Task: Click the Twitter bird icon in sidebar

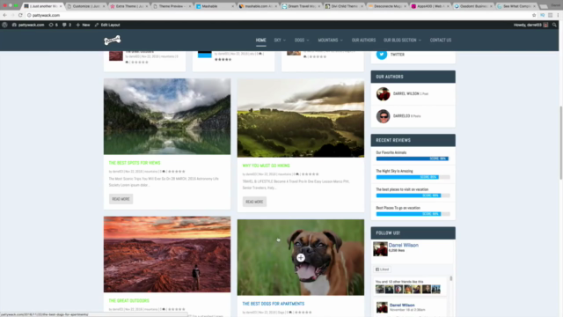Action: [x=381, y=55]
